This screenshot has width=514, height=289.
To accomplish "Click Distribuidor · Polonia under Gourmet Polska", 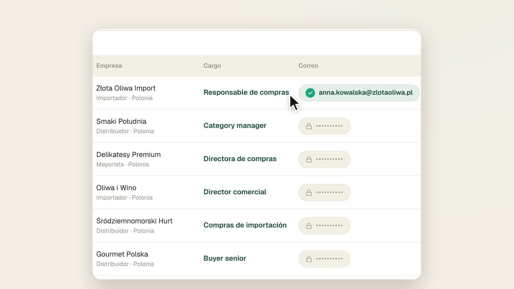I will click(x=125, y=264).
